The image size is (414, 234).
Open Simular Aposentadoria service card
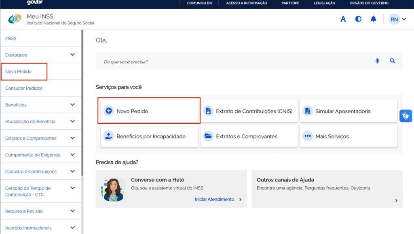click(x=349, y=111)
